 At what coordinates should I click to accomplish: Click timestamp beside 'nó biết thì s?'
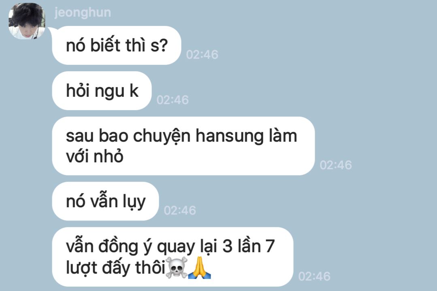pos(202,55)
